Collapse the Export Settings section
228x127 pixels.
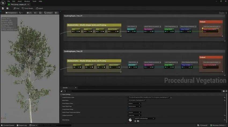point(61,95)
